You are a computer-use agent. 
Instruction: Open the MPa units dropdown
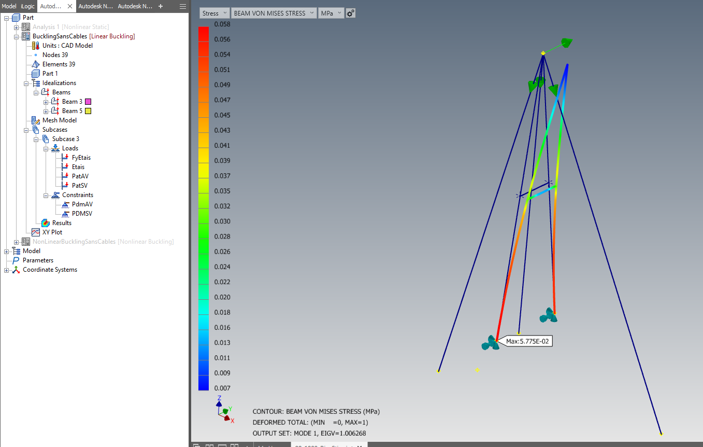coord(331,13)
